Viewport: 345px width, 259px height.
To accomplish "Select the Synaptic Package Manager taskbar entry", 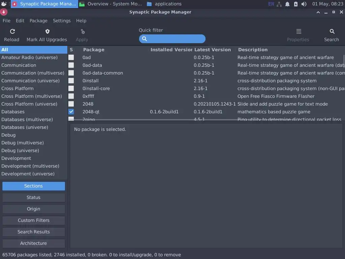I will [45, 4].
